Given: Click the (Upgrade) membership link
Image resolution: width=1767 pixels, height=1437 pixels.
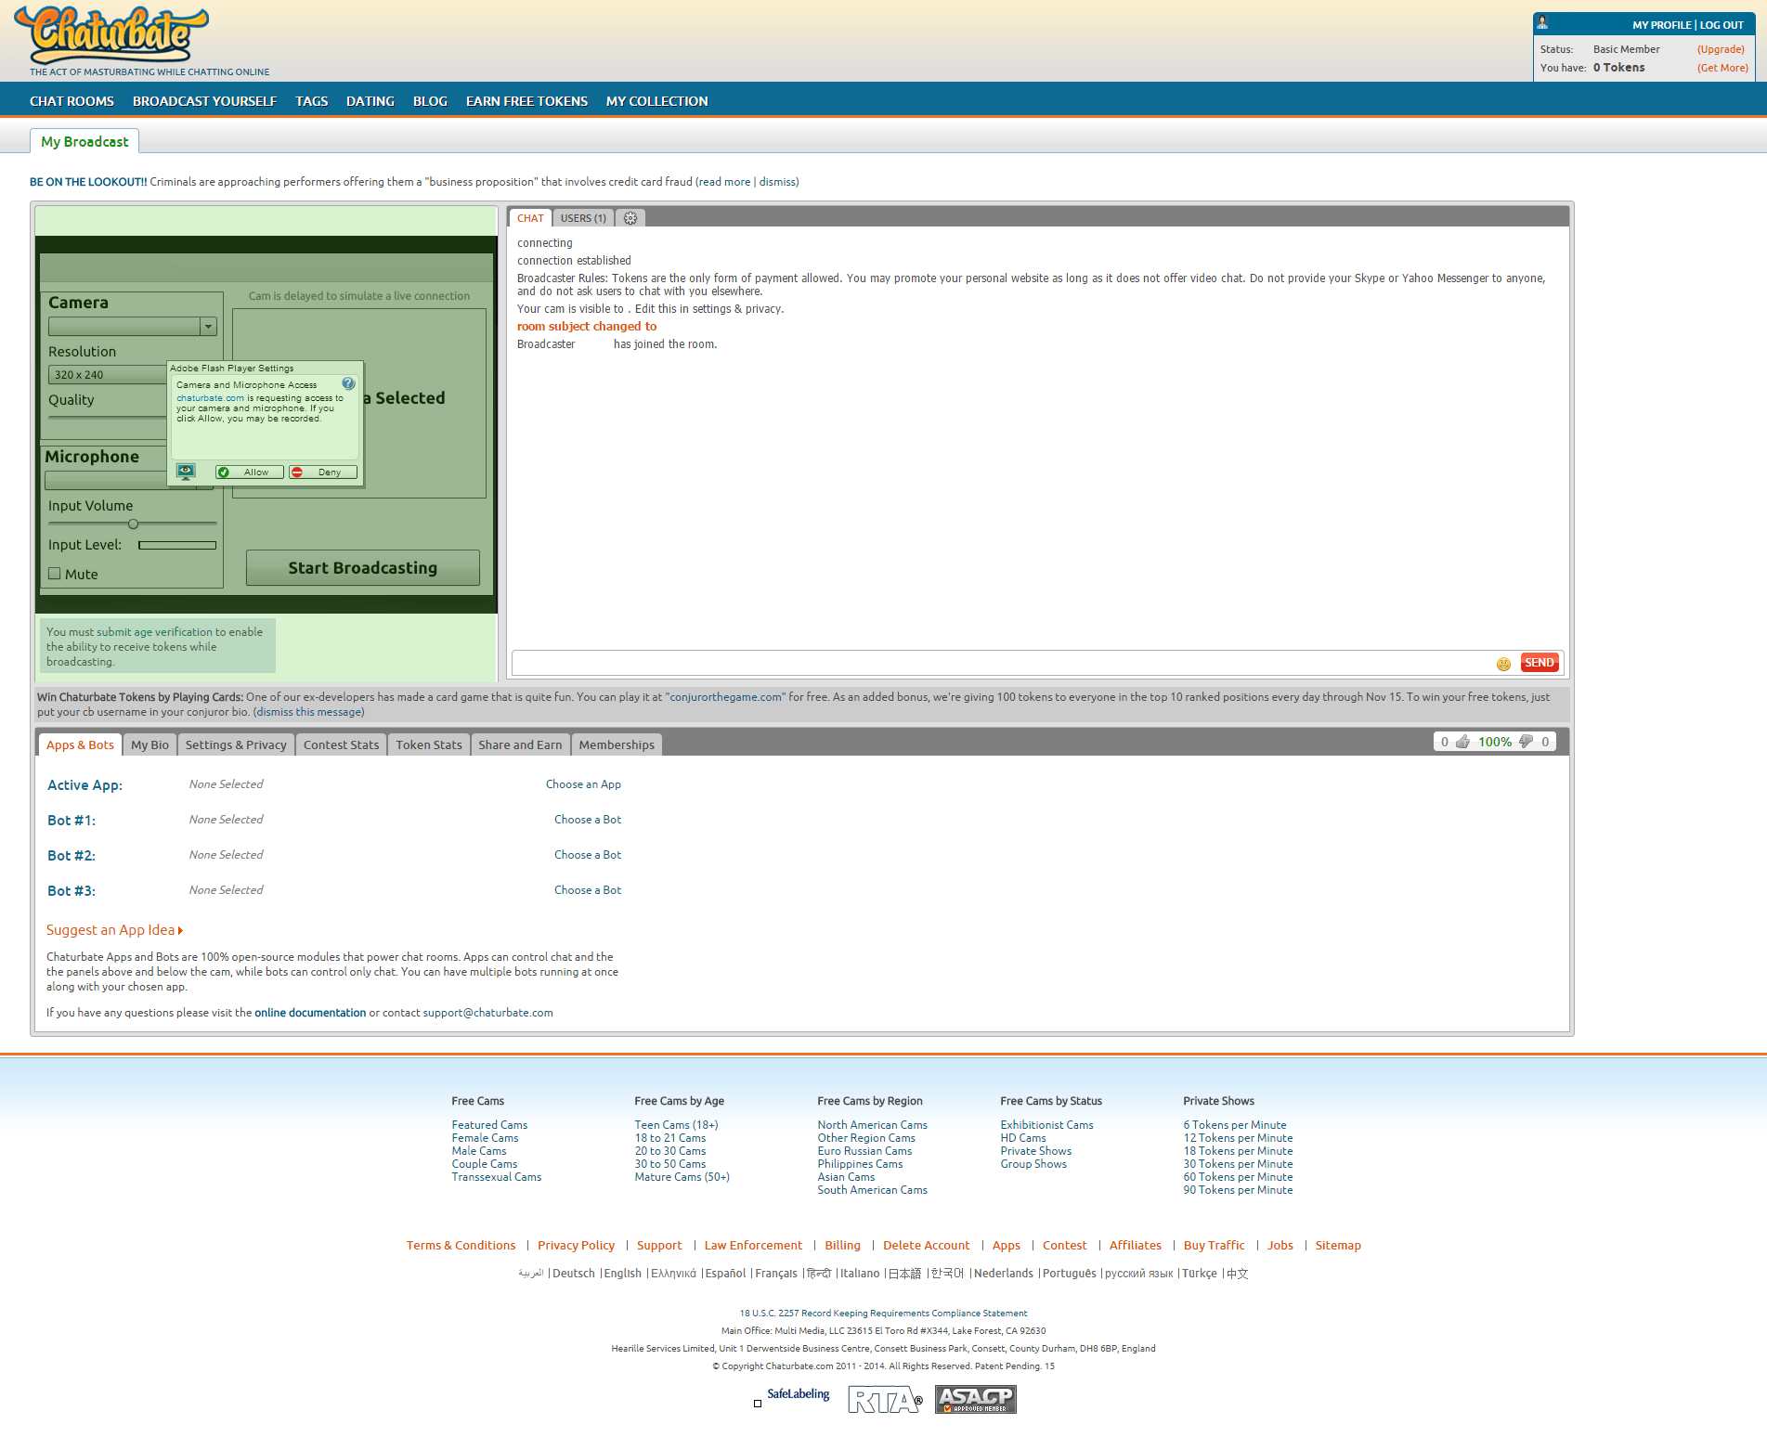Looking at the screenshot, I should point(1721,49).
